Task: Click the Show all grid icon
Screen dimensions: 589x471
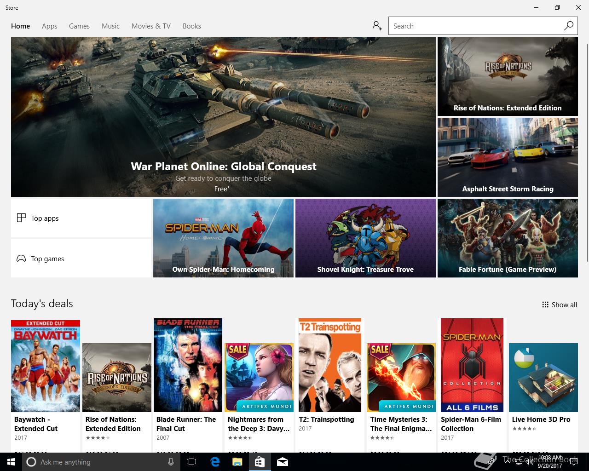Action: [545, 304]
